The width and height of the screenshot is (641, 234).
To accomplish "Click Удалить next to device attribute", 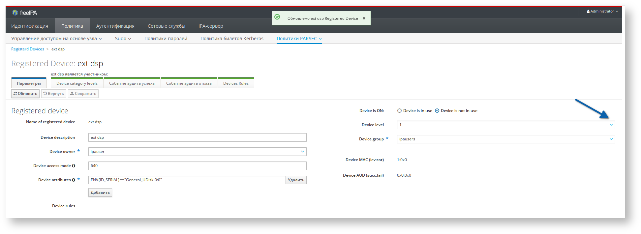I will [x=296, y=180].
